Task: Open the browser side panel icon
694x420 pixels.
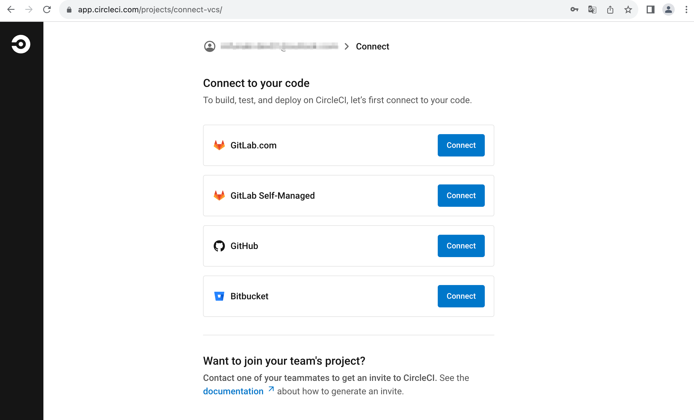Action: pos(651,9)
